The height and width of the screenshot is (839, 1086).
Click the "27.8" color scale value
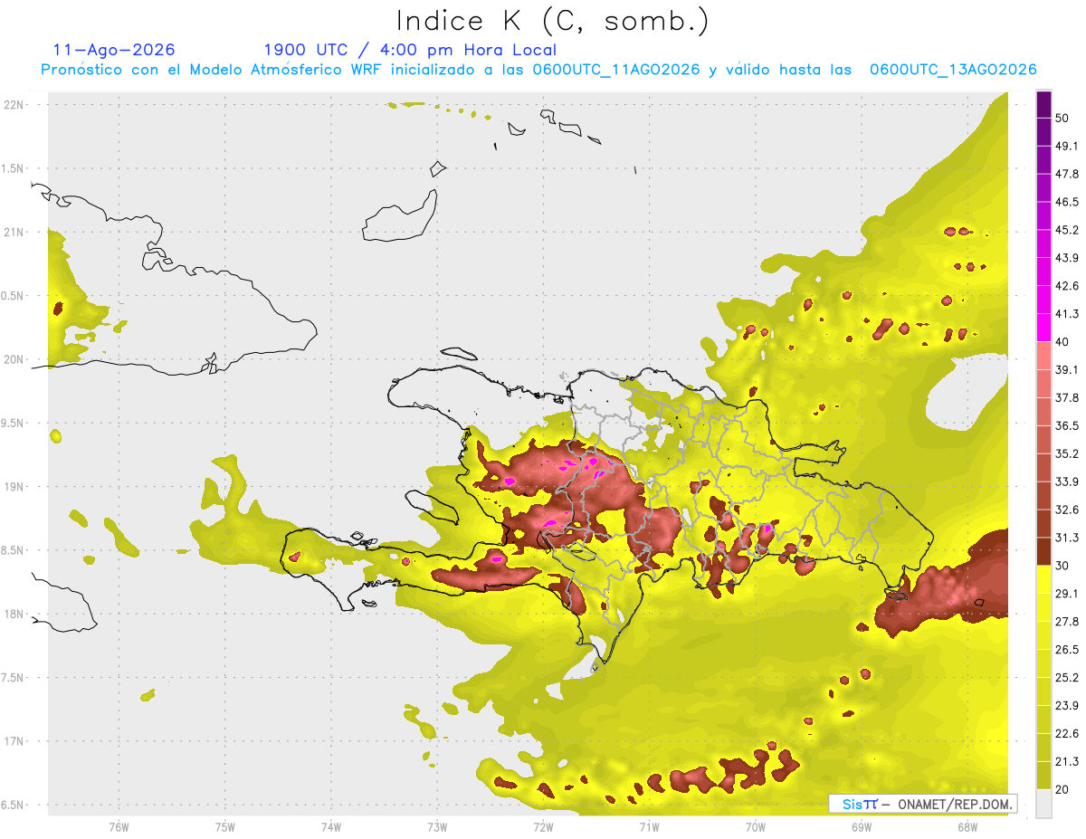coord(1066,621)
